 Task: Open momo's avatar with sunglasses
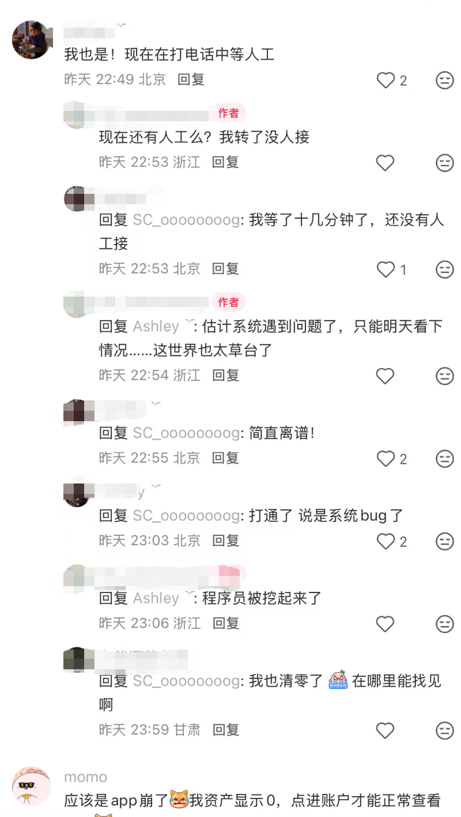(x=31, y=785)
